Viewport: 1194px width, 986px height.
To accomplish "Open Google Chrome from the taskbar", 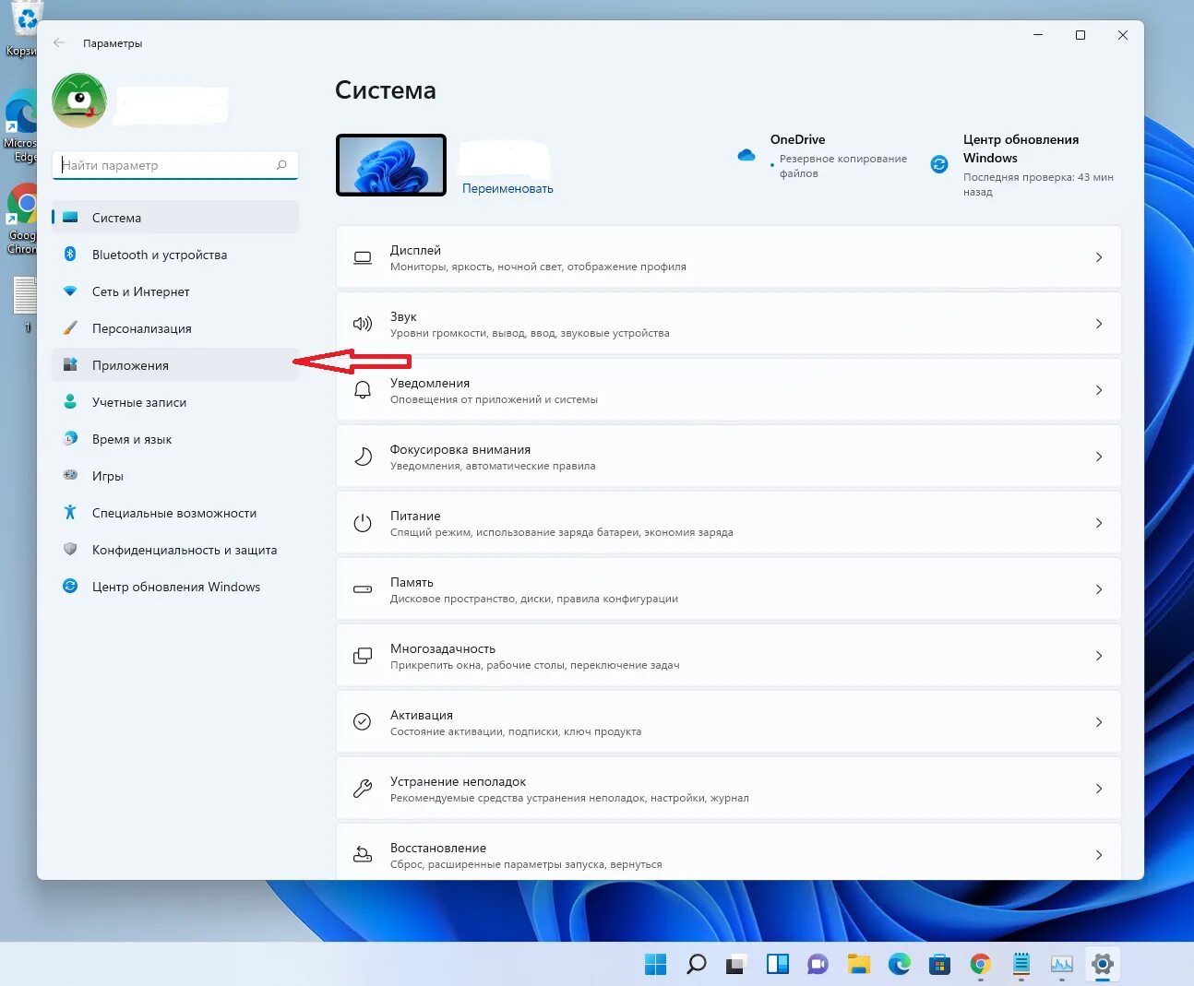I will click(981, 965).
